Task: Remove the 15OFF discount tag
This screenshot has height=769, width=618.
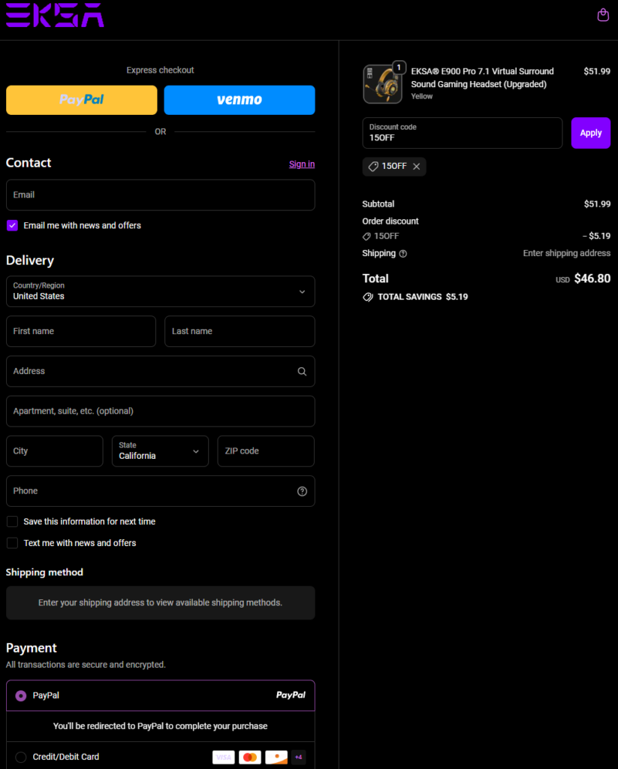Action: pos(416,167)
